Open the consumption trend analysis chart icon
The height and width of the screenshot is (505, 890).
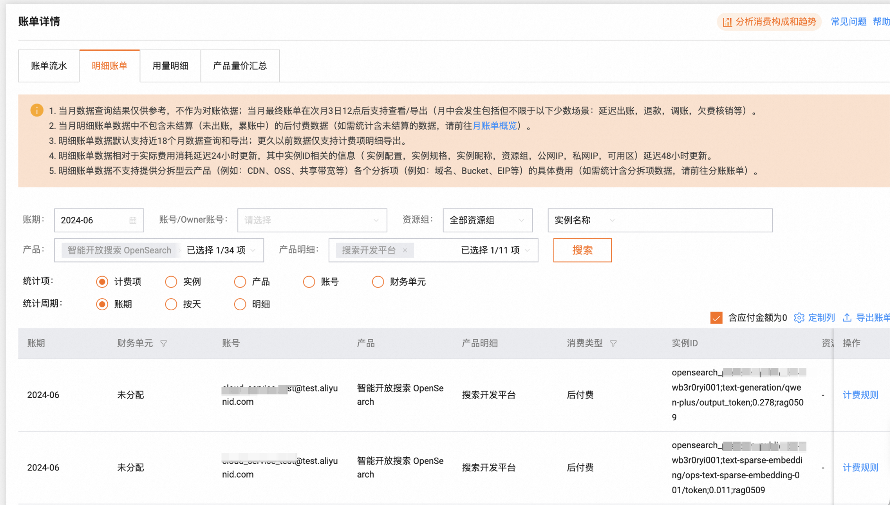(x=727, y=22)
